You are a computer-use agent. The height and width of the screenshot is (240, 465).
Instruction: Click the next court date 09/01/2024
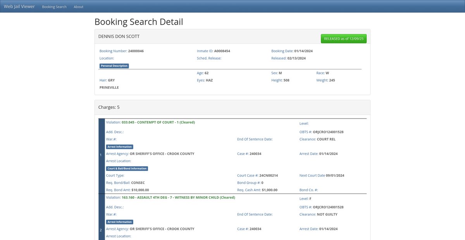(335, 175)
